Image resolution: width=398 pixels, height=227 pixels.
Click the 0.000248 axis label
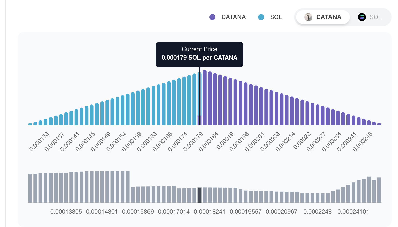pos(362,142)
